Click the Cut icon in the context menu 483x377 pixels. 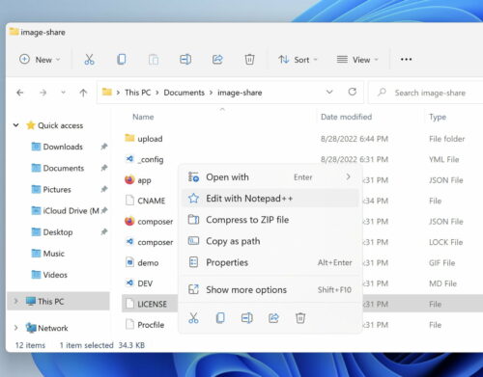coord(193,318)
